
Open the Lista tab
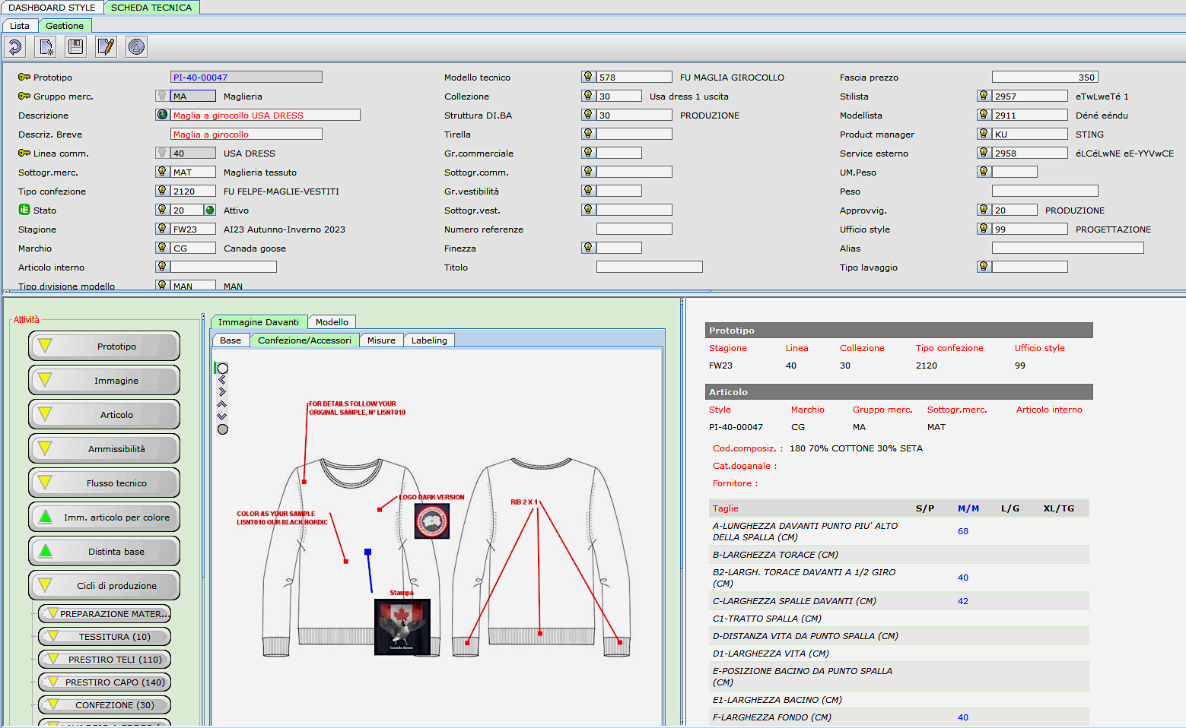[x=20, y=26]
